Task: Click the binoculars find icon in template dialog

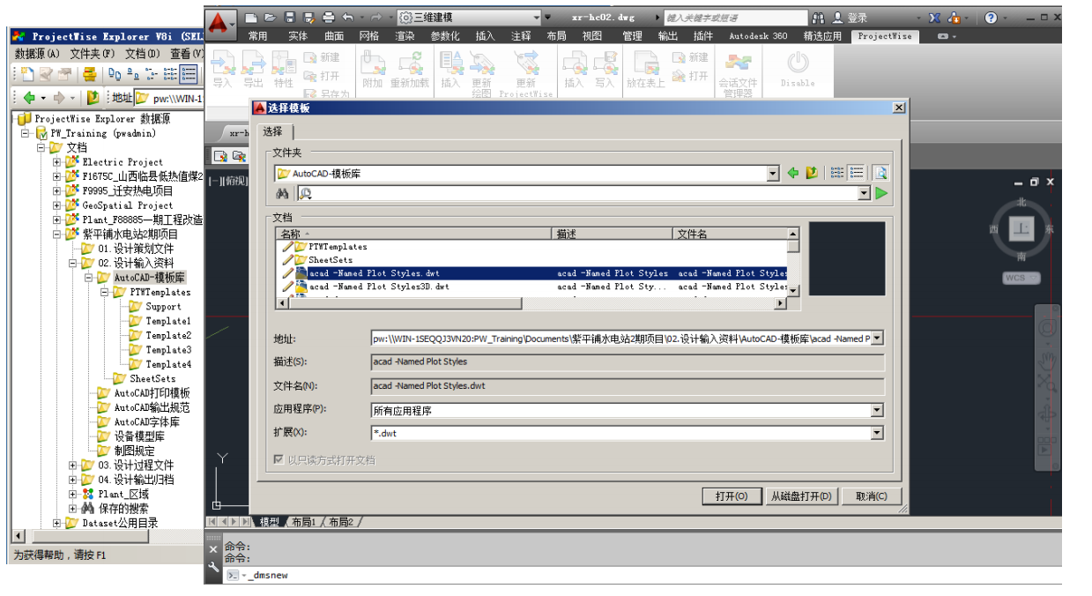Action: 283,193
